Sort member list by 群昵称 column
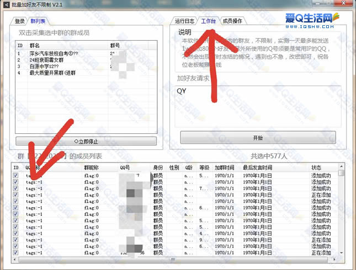Screen dimensions: 356x270 click(x=100, y=168)
